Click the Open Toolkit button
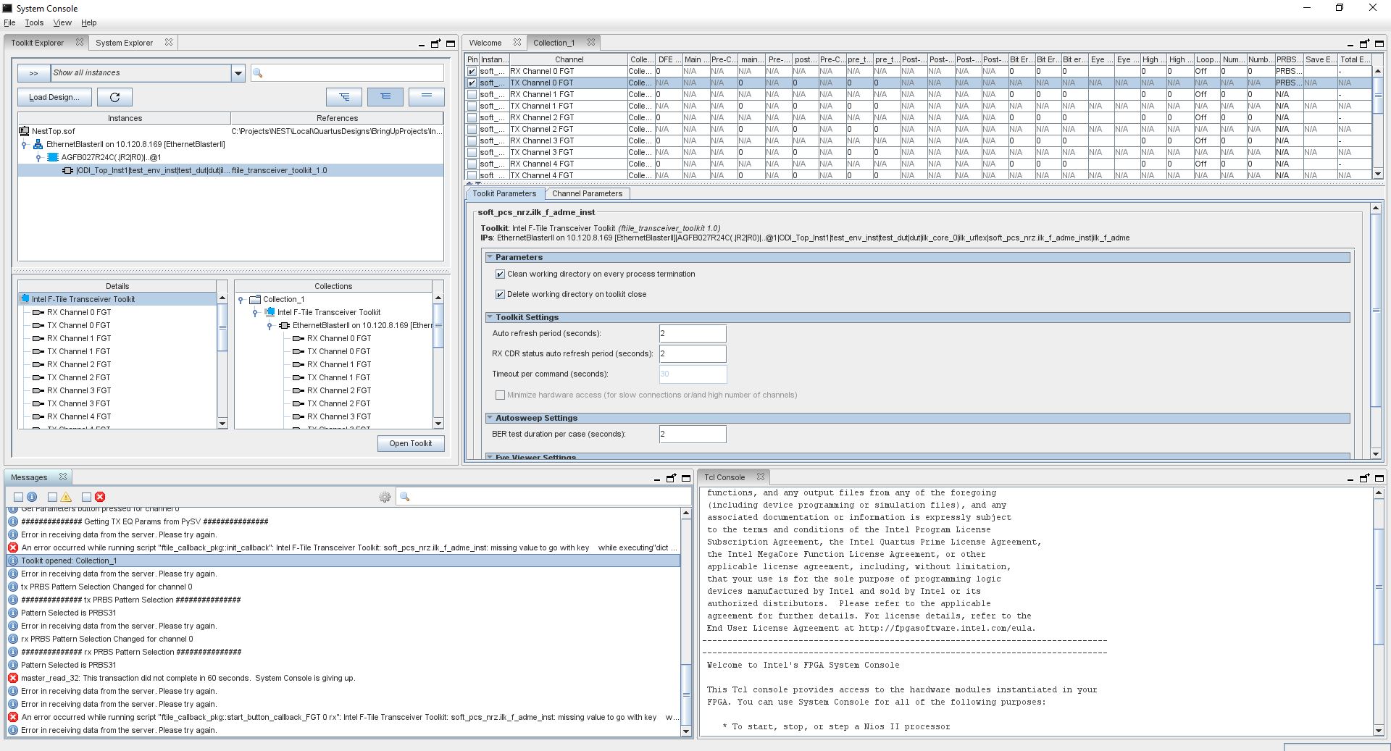1391x751 pixels. (411, 443)
